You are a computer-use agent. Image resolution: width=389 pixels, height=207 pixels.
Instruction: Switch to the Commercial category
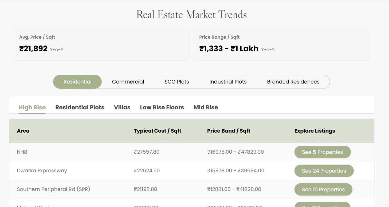pyautogui.click(x=128, y=82)
